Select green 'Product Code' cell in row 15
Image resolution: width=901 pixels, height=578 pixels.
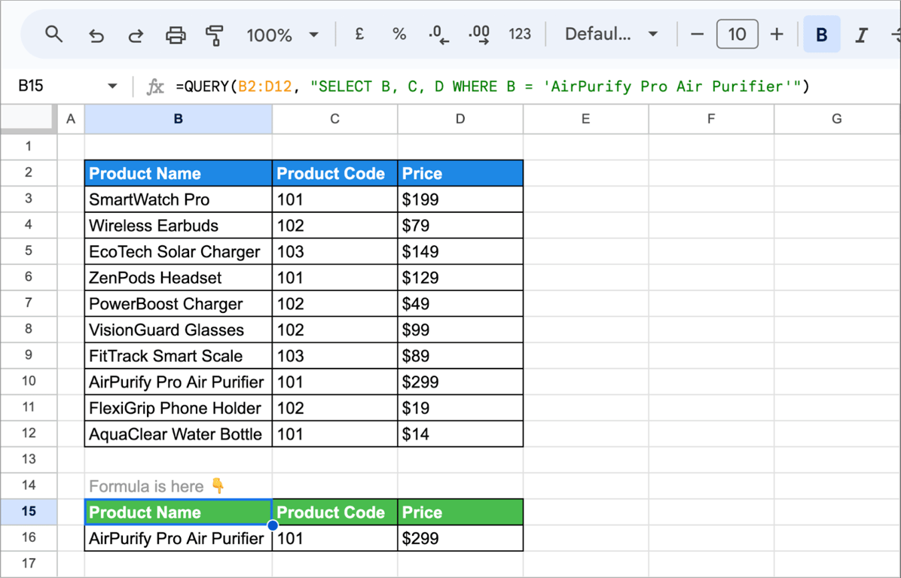point(334,512)
